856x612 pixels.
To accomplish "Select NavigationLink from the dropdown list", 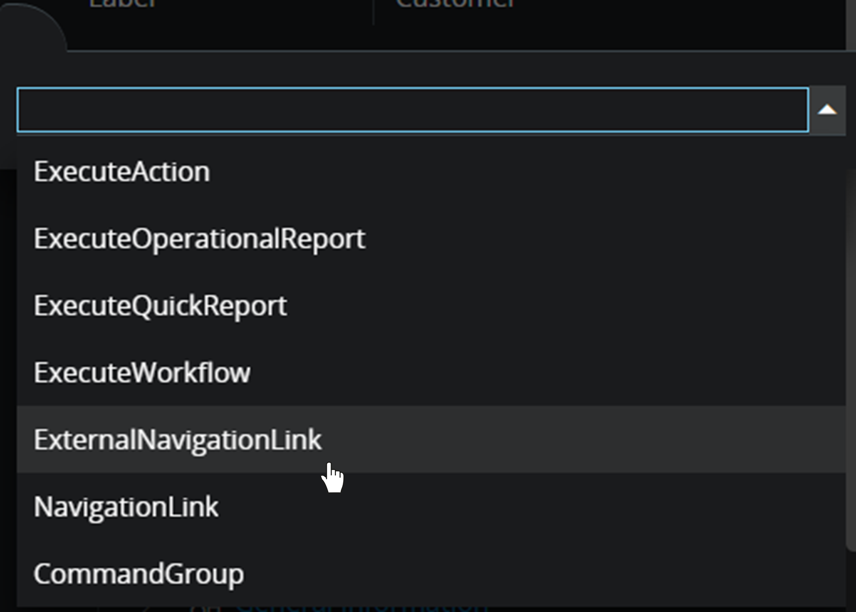I will [x=126, y=507].
